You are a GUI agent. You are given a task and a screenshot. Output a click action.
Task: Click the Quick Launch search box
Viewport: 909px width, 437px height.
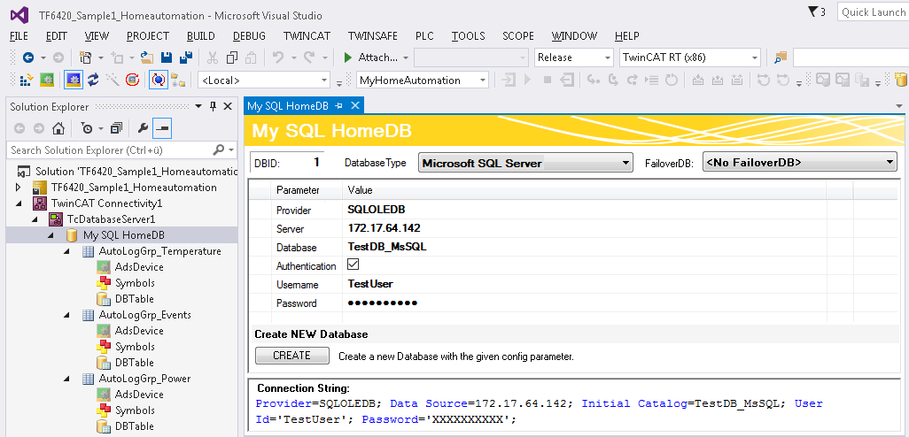(x=873, y=12)
